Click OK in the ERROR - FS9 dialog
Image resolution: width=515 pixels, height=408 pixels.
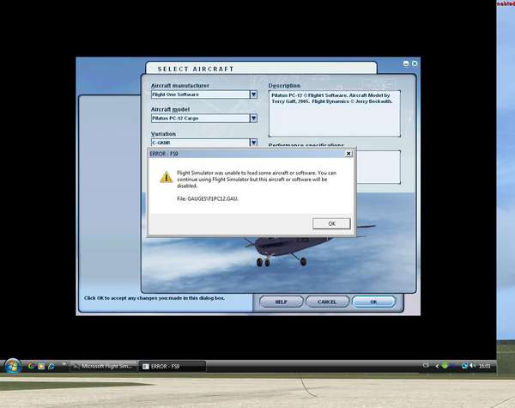331,223
